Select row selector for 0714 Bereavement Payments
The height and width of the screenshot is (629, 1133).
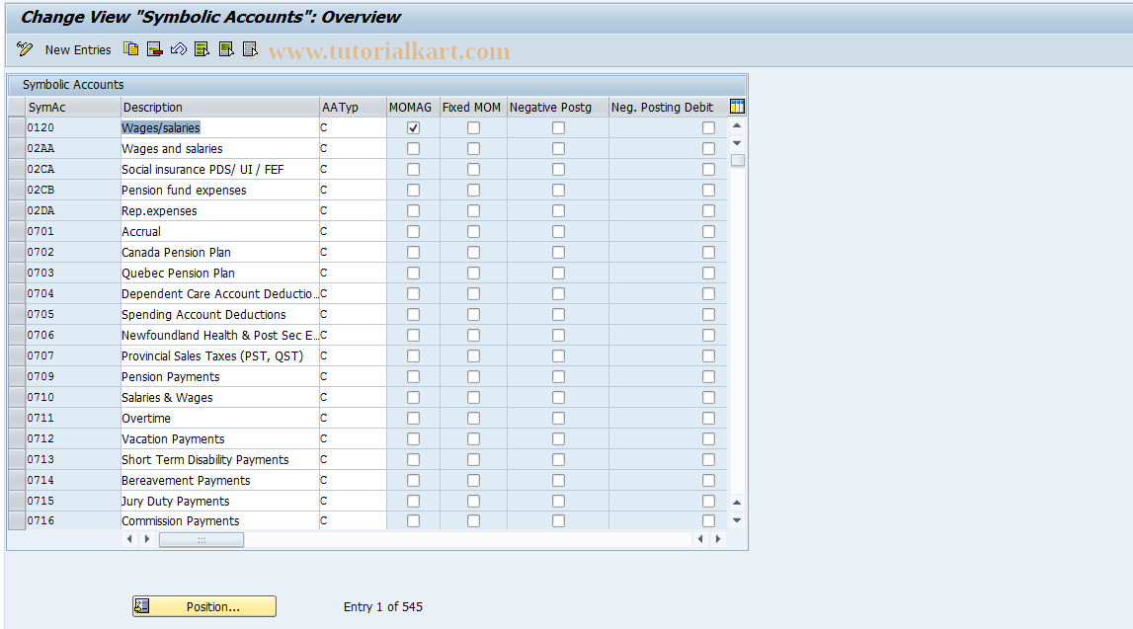pyautogui.click(x=17, y=480)
